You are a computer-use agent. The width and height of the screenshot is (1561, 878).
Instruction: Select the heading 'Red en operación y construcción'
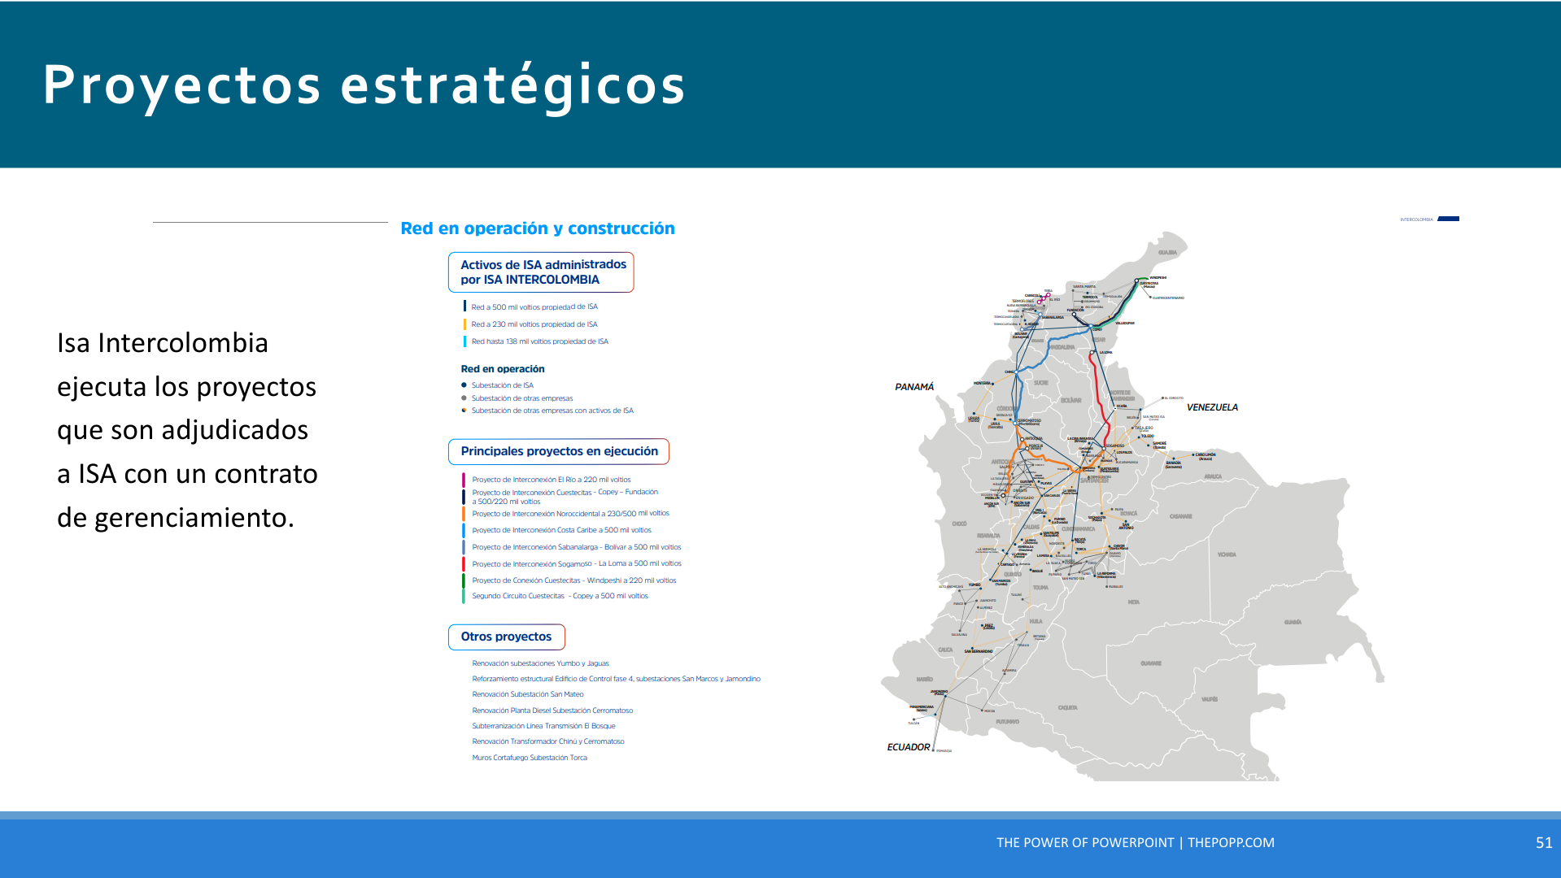[x=538, y=228]
